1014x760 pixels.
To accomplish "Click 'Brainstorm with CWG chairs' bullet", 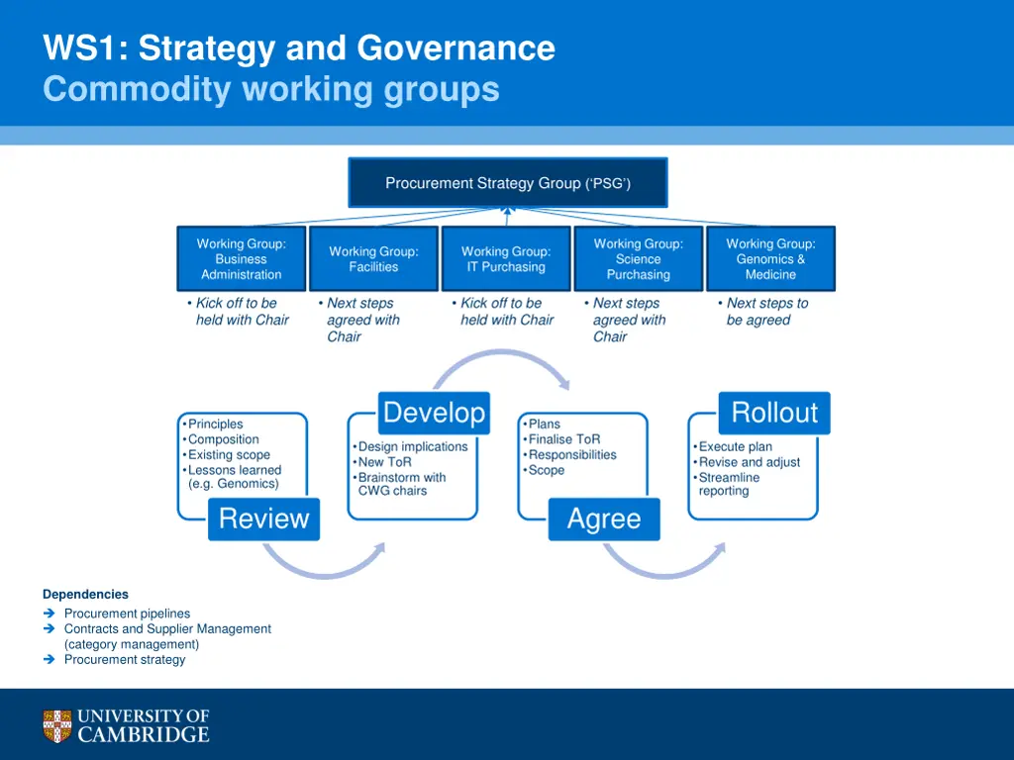I will [399, 484].
